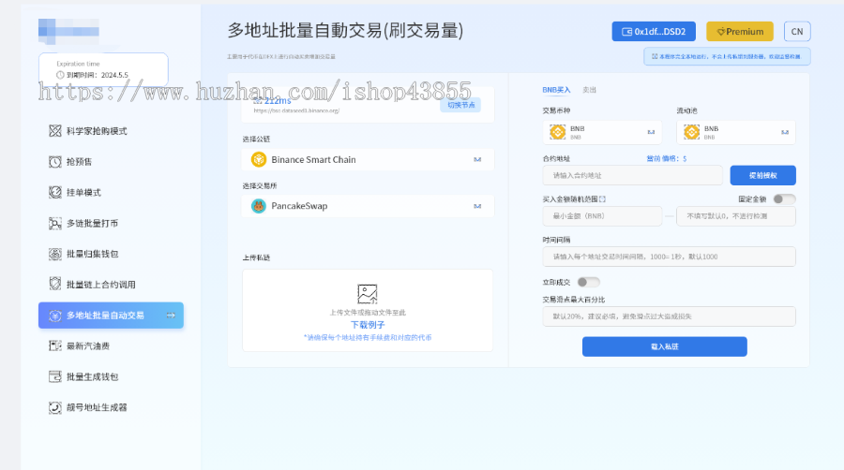Click the clock icon next to 到期时间
Screen dimensions: 844x470
pos(60,75)
